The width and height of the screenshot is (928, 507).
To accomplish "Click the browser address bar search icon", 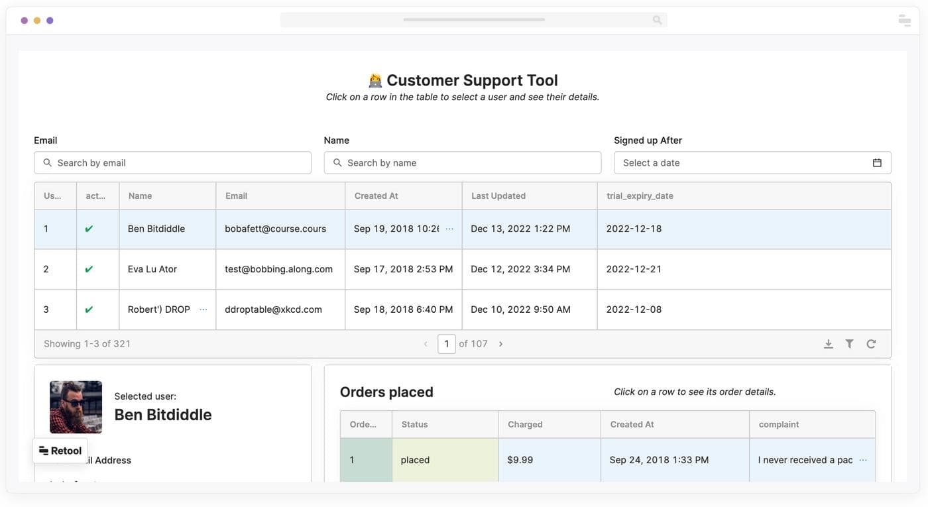I will (x=657, y=20).
